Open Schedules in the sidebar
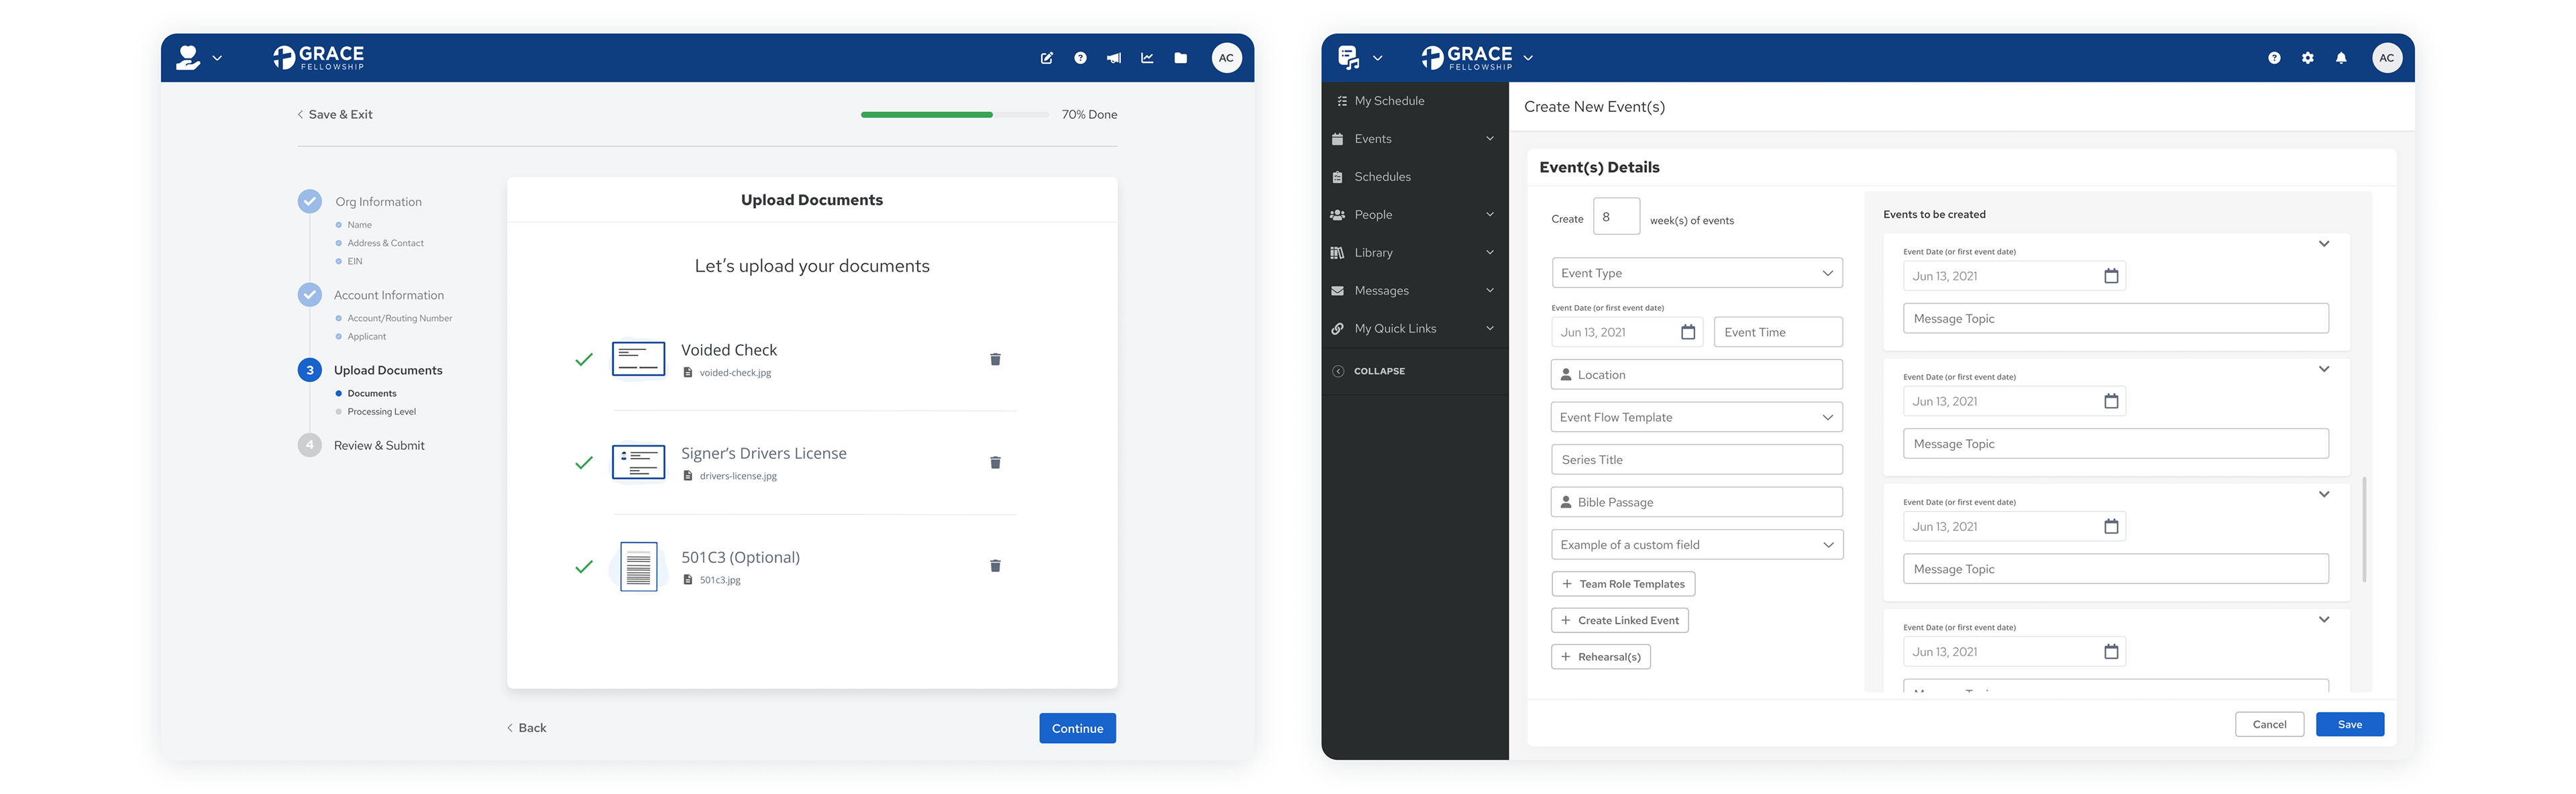The image size is (2576, 794). (1382, 177)
